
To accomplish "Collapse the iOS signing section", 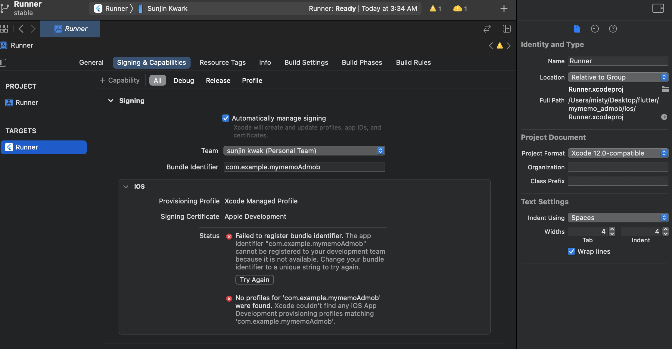I will 126,187.
